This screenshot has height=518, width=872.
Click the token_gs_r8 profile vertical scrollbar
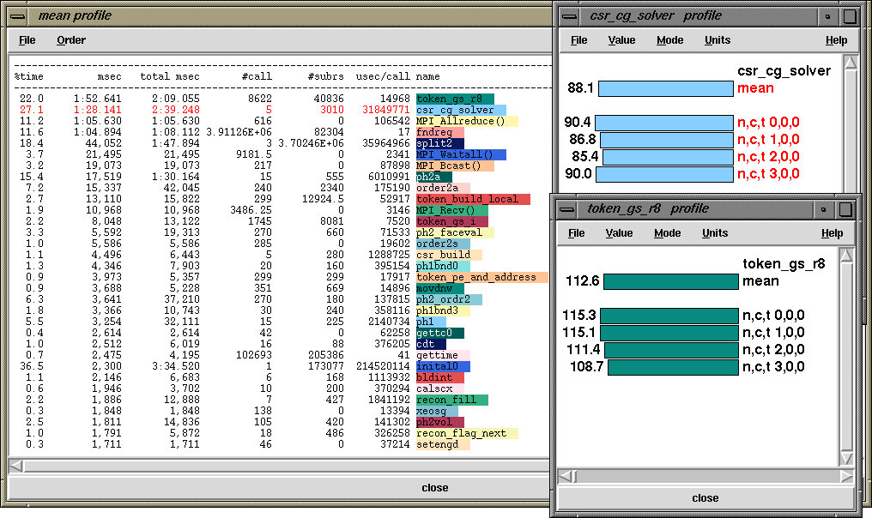[x=846, y=356]
